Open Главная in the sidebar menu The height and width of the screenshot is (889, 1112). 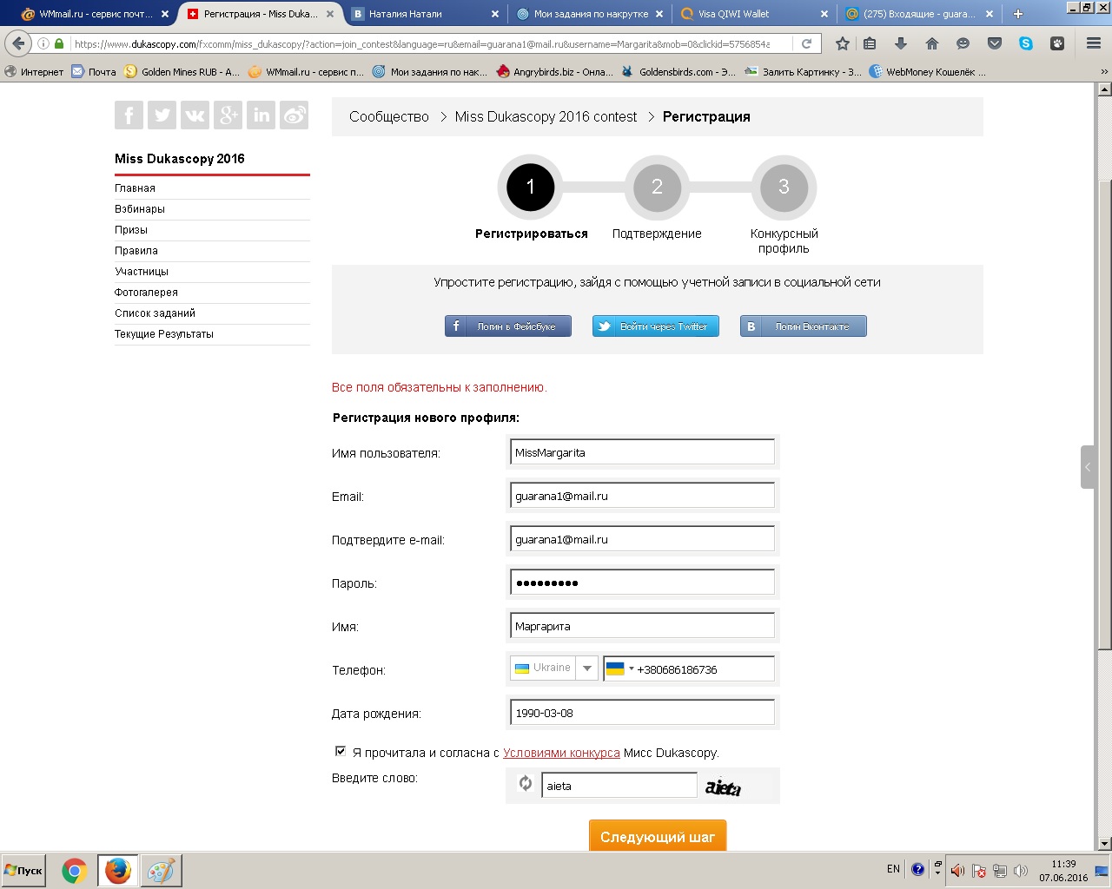135,188
